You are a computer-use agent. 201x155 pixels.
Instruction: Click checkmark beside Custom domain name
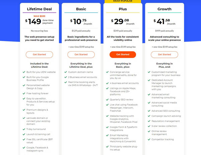[65, 72]
